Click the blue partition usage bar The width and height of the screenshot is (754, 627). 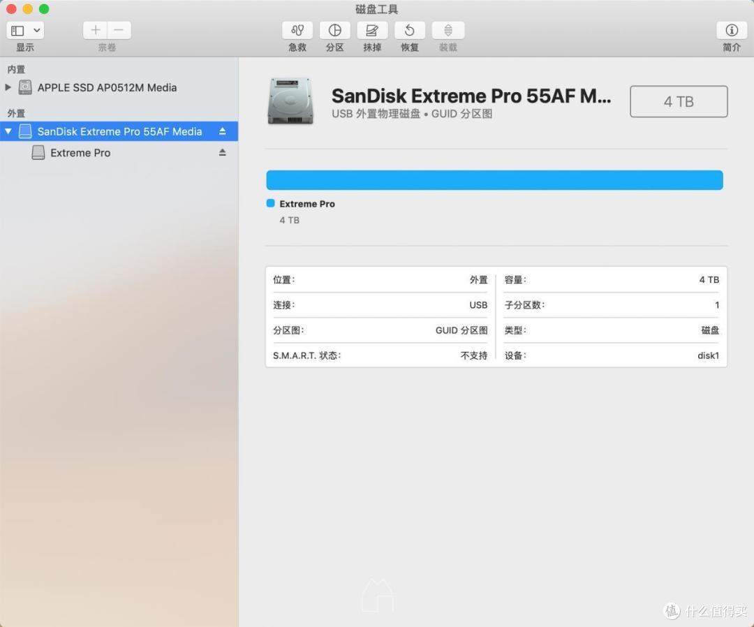494,180
